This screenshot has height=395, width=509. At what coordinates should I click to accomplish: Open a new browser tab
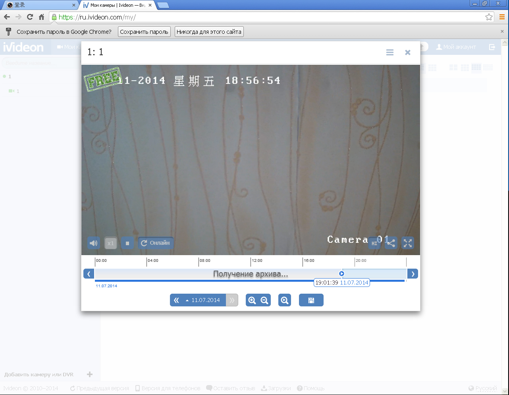[x=163, y=5]
